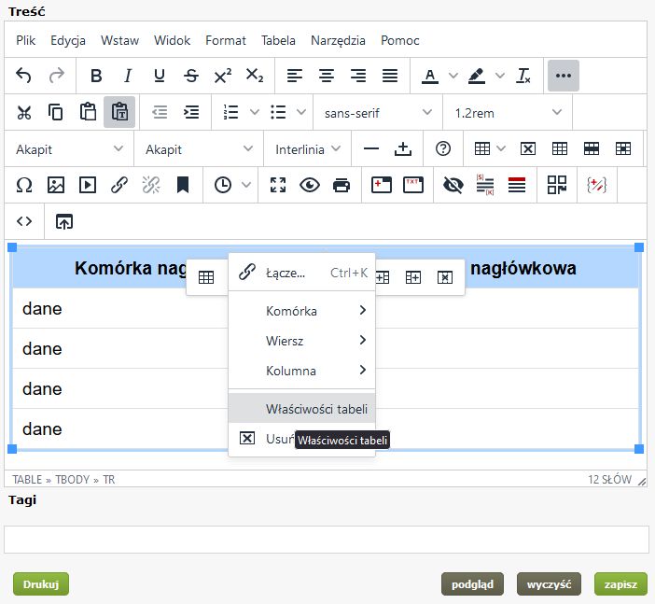Toggle fullscreen editor mode

point(277,185)
